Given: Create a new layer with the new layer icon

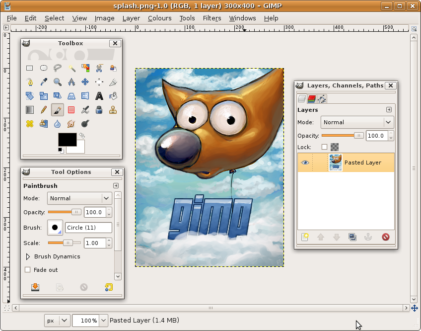Looking at the screenshot, I should pos(305,237).
